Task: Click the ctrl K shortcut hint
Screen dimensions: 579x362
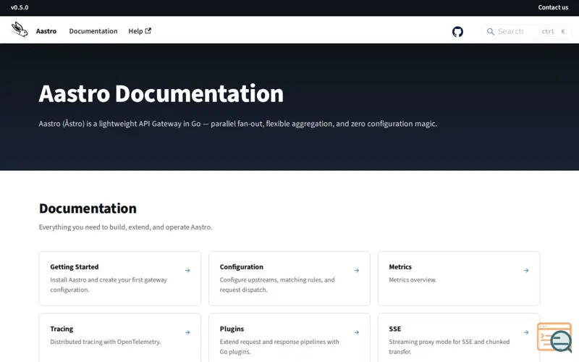Action: [x=553, y=32]
